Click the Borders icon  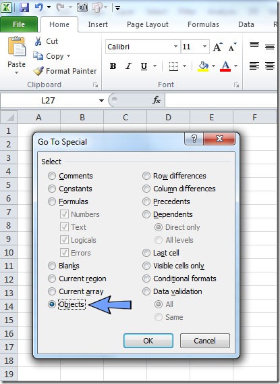173,66
